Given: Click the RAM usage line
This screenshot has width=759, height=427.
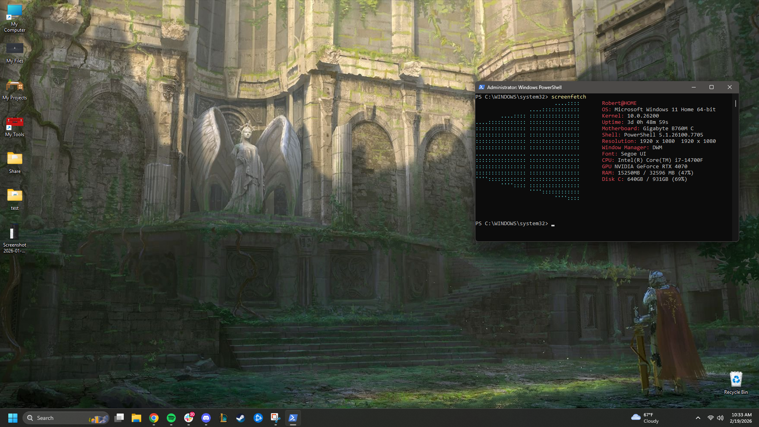Looking at the screenshot, I should click(x=647, y=173).
